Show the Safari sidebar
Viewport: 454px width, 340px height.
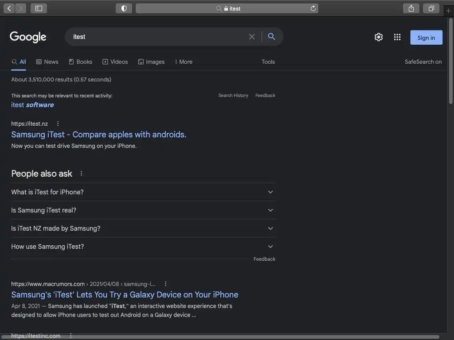[39, 8]
